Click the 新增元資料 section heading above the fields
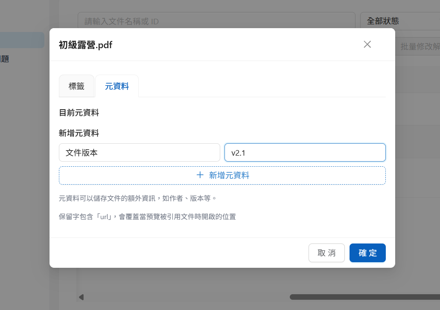The width and height of the screenshot is (440, 310). pyautogui.click(x=79, y=133)
